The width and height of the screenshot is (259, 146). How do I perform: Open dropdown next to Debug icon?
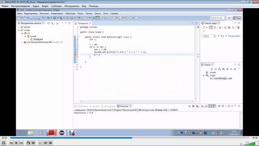[51, 18]
